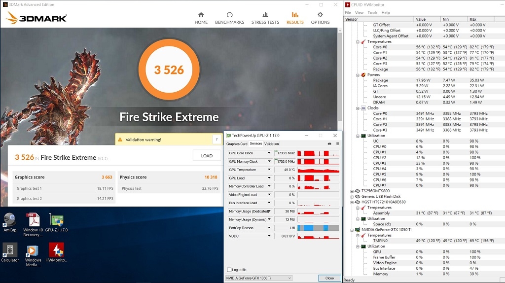
Task: Expand the TS256GMTS800 tree node
Action: tap(352, 191)
